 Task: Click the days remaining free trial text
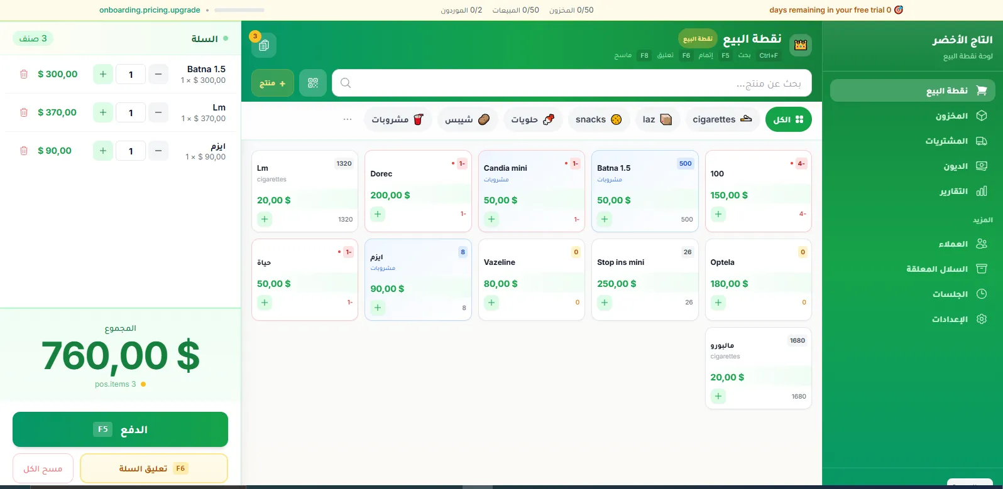click(x=830, y=10)
